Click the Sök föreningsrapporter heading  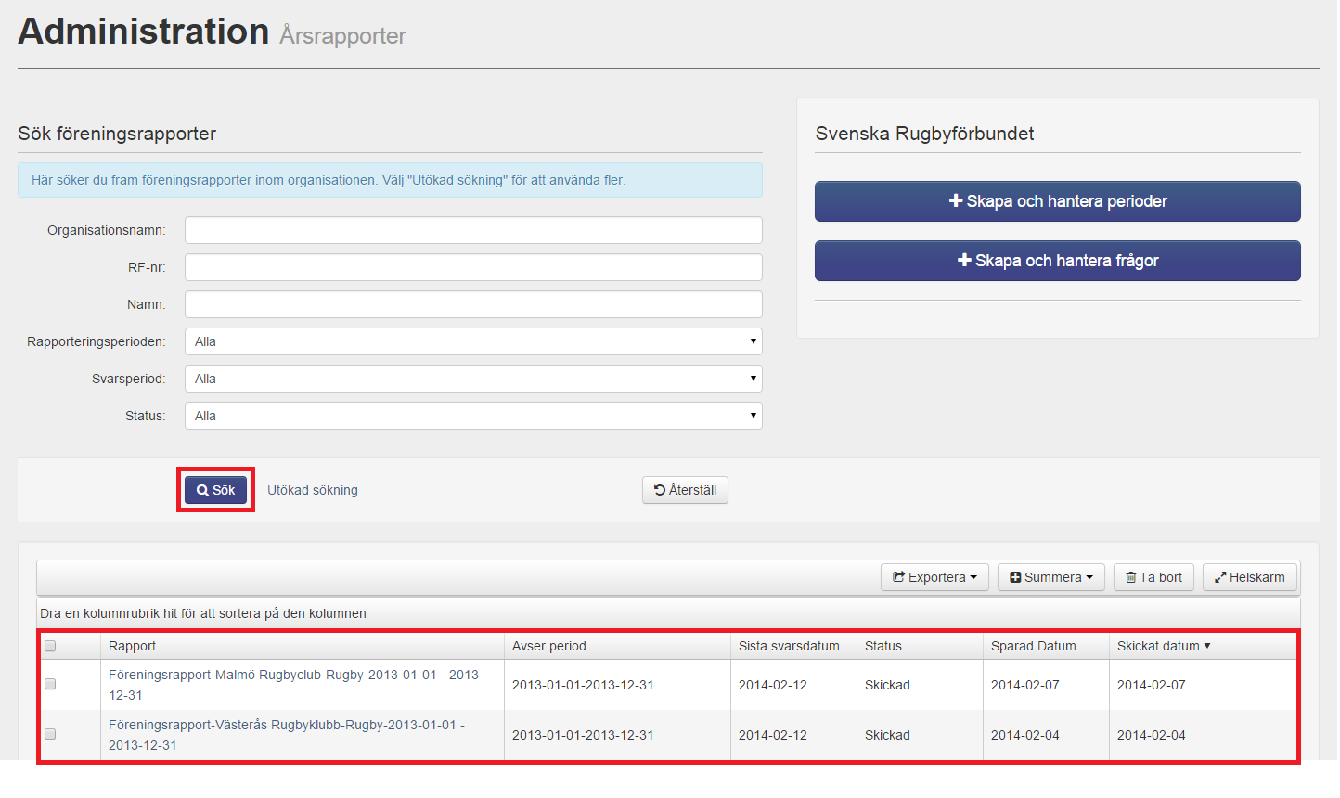117,134
